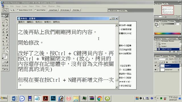Open History panel flyout menu
The image size is (182, 102).
click(x=180, y=39)
